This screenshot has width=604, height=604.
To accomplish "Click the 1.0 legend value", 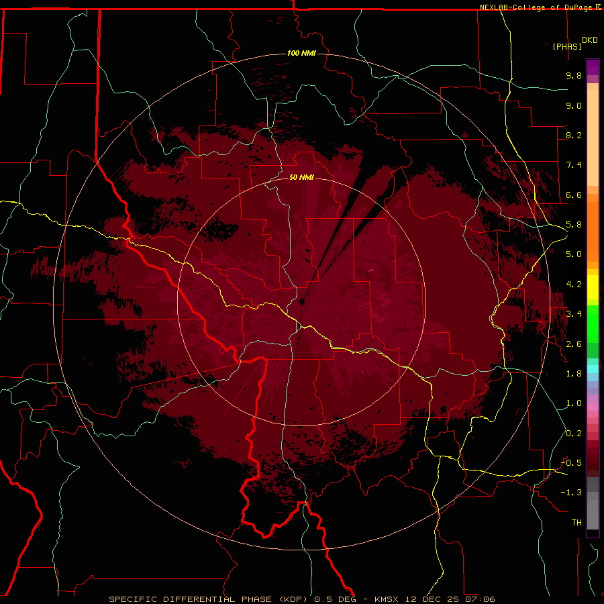I will [x=574, y=403].
